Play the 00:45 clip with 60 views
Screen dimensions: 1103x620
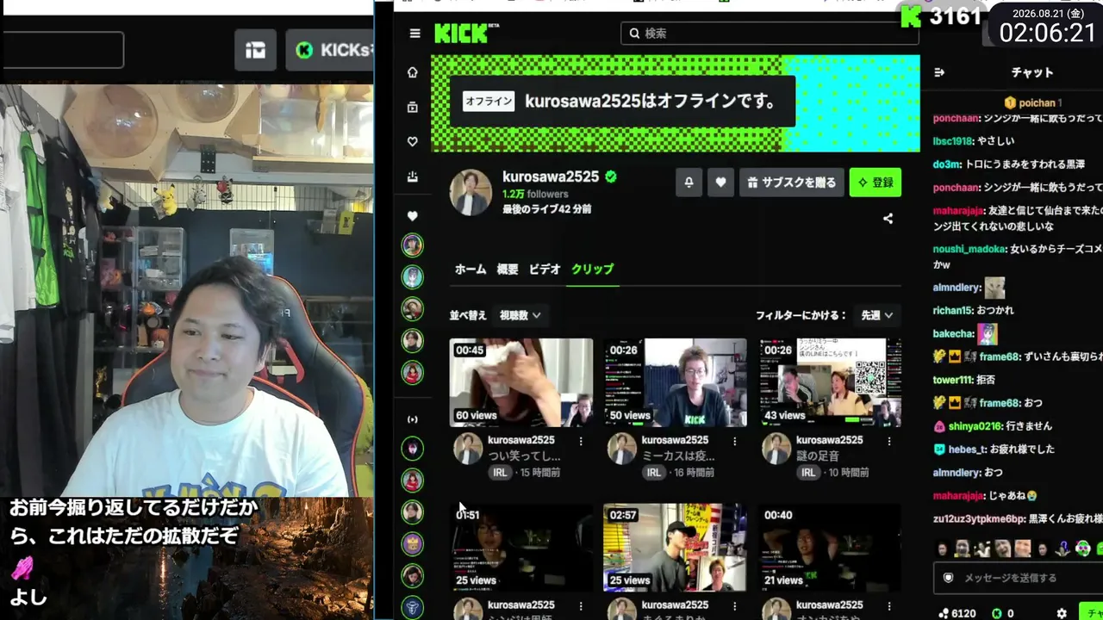(x=521, y=382)
